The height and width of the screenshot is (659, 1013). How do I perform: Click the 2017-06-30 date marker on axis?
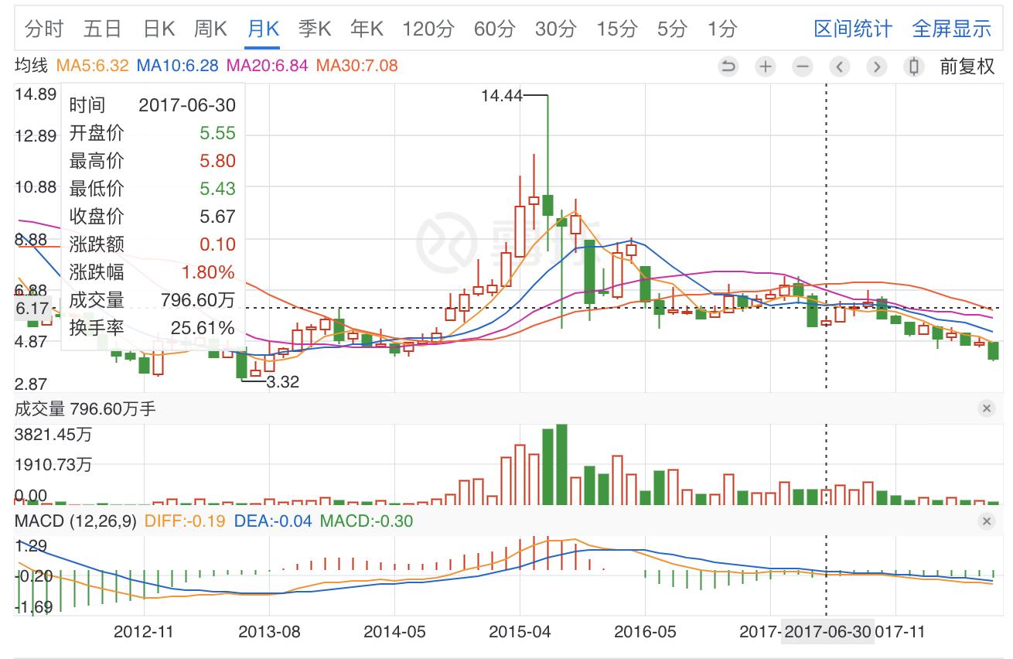(827, 632)
